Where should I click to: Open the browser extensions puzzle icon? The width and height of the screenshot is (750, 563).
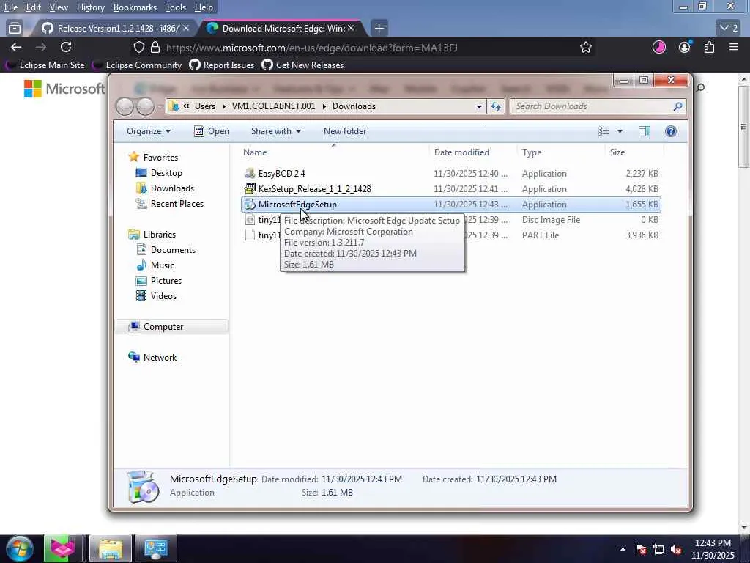click(x=709, y=47)
